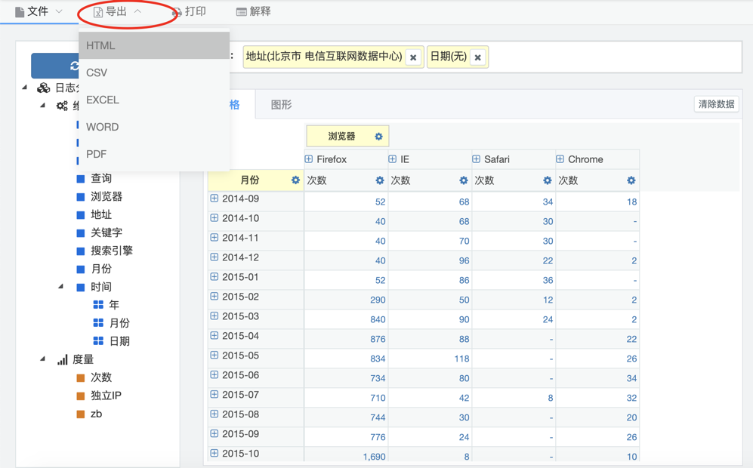Click the 清除数据 button
The image size is (753, 468).
coord(715,104)
